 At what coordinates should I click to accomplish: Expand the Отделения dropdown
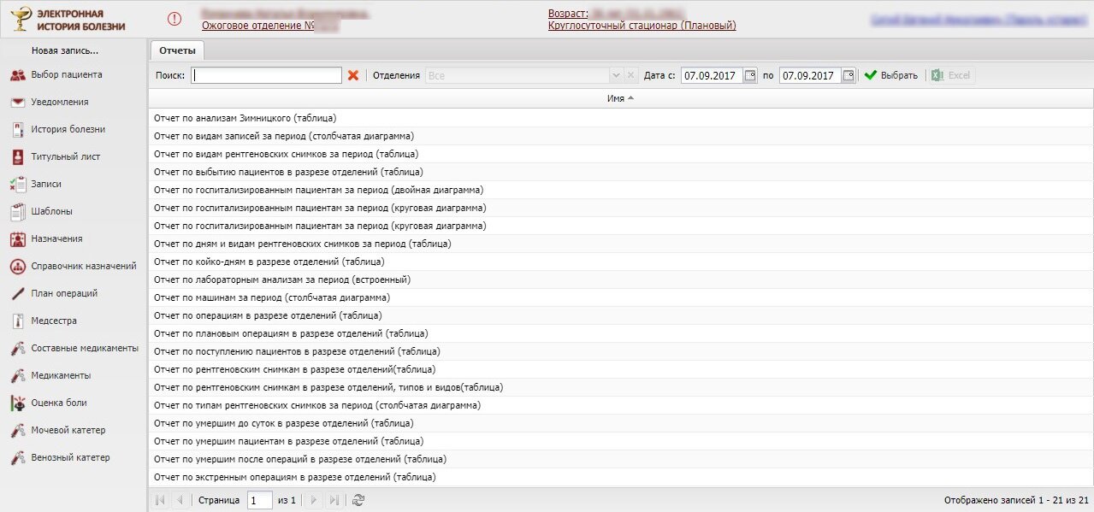click(615, 75)
